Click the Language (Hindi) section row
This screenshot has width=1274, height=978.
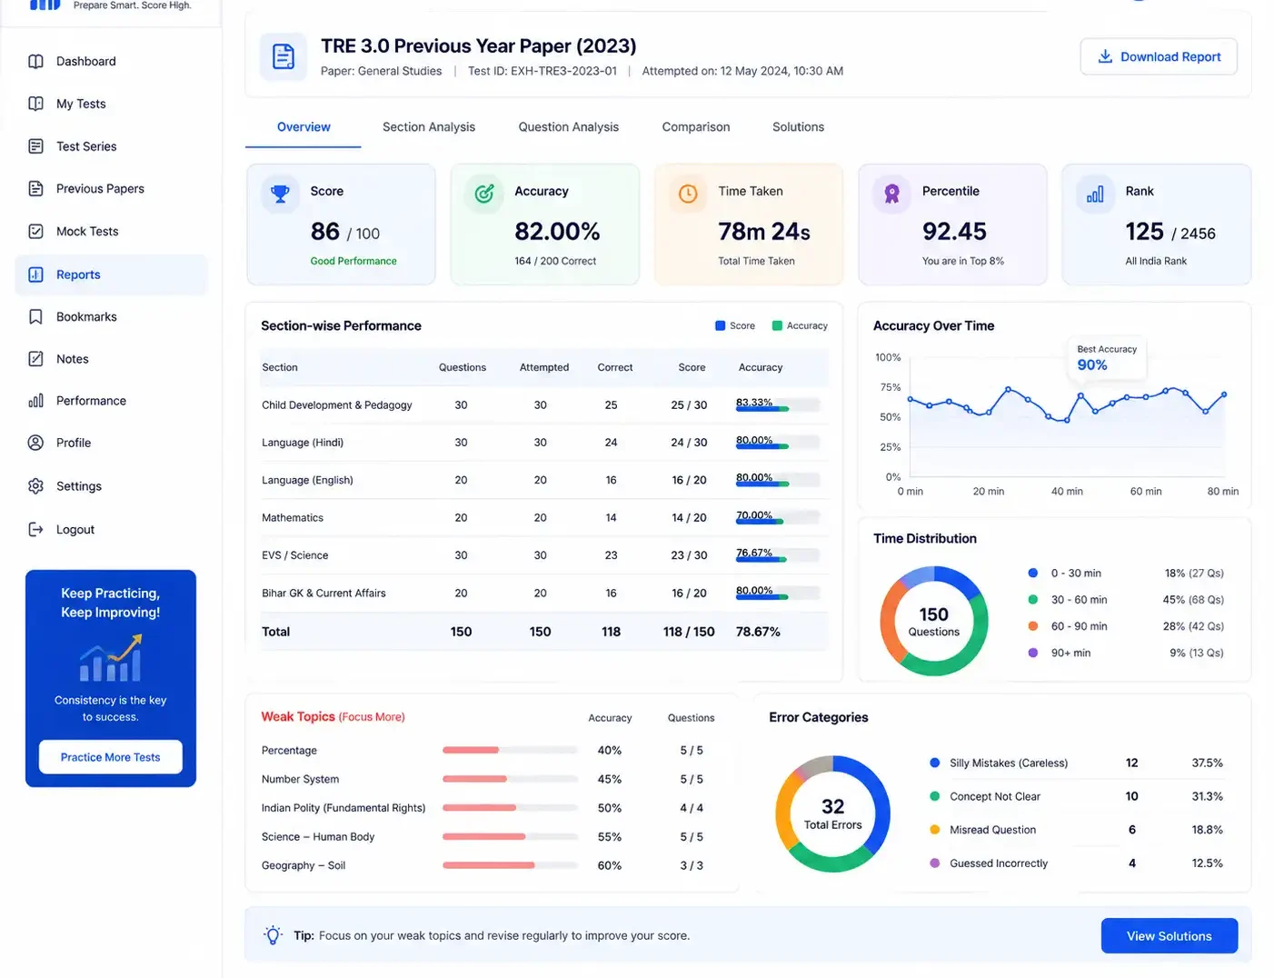[543, 442]
